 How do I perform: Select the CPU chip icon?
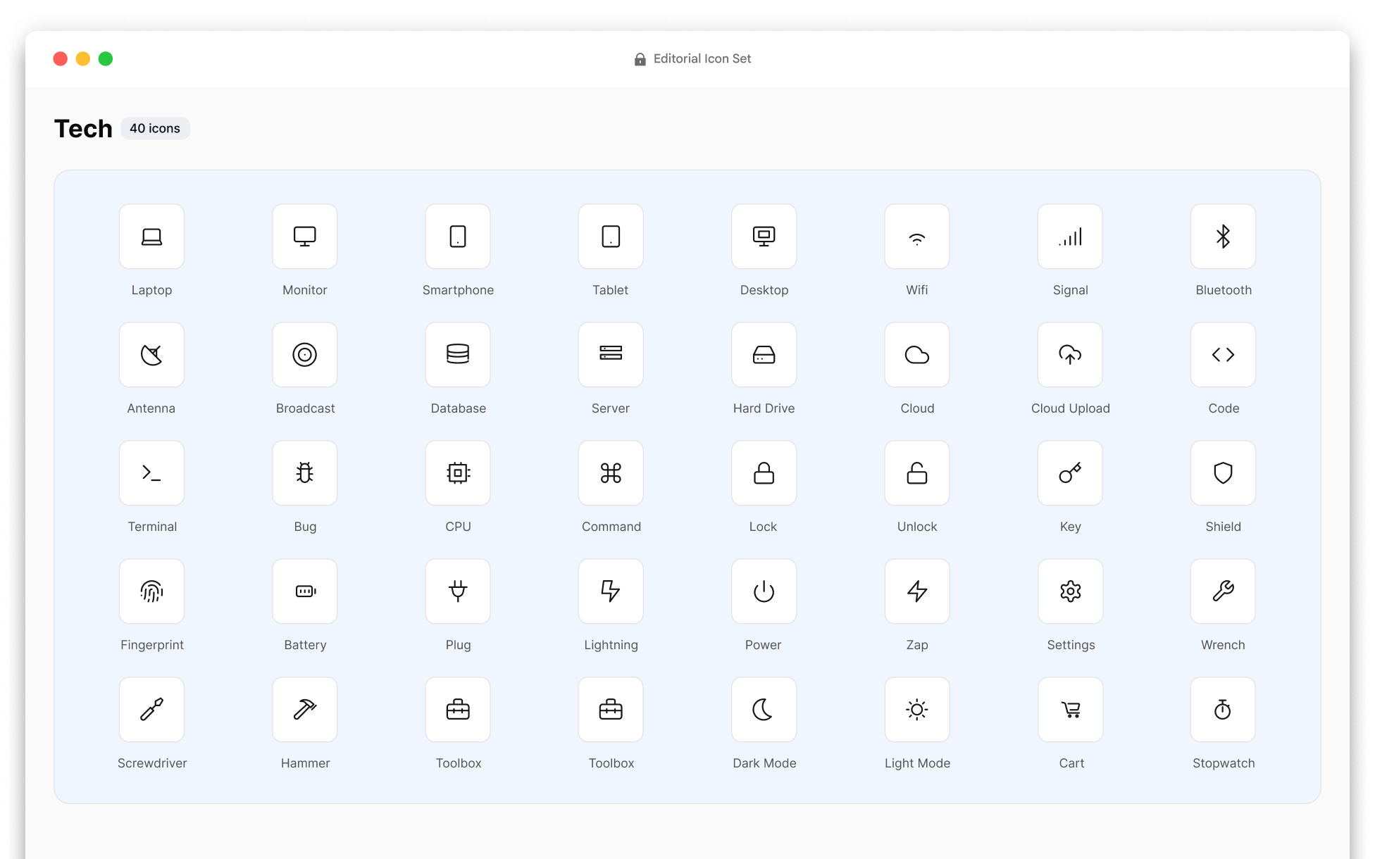pos(458,473)
